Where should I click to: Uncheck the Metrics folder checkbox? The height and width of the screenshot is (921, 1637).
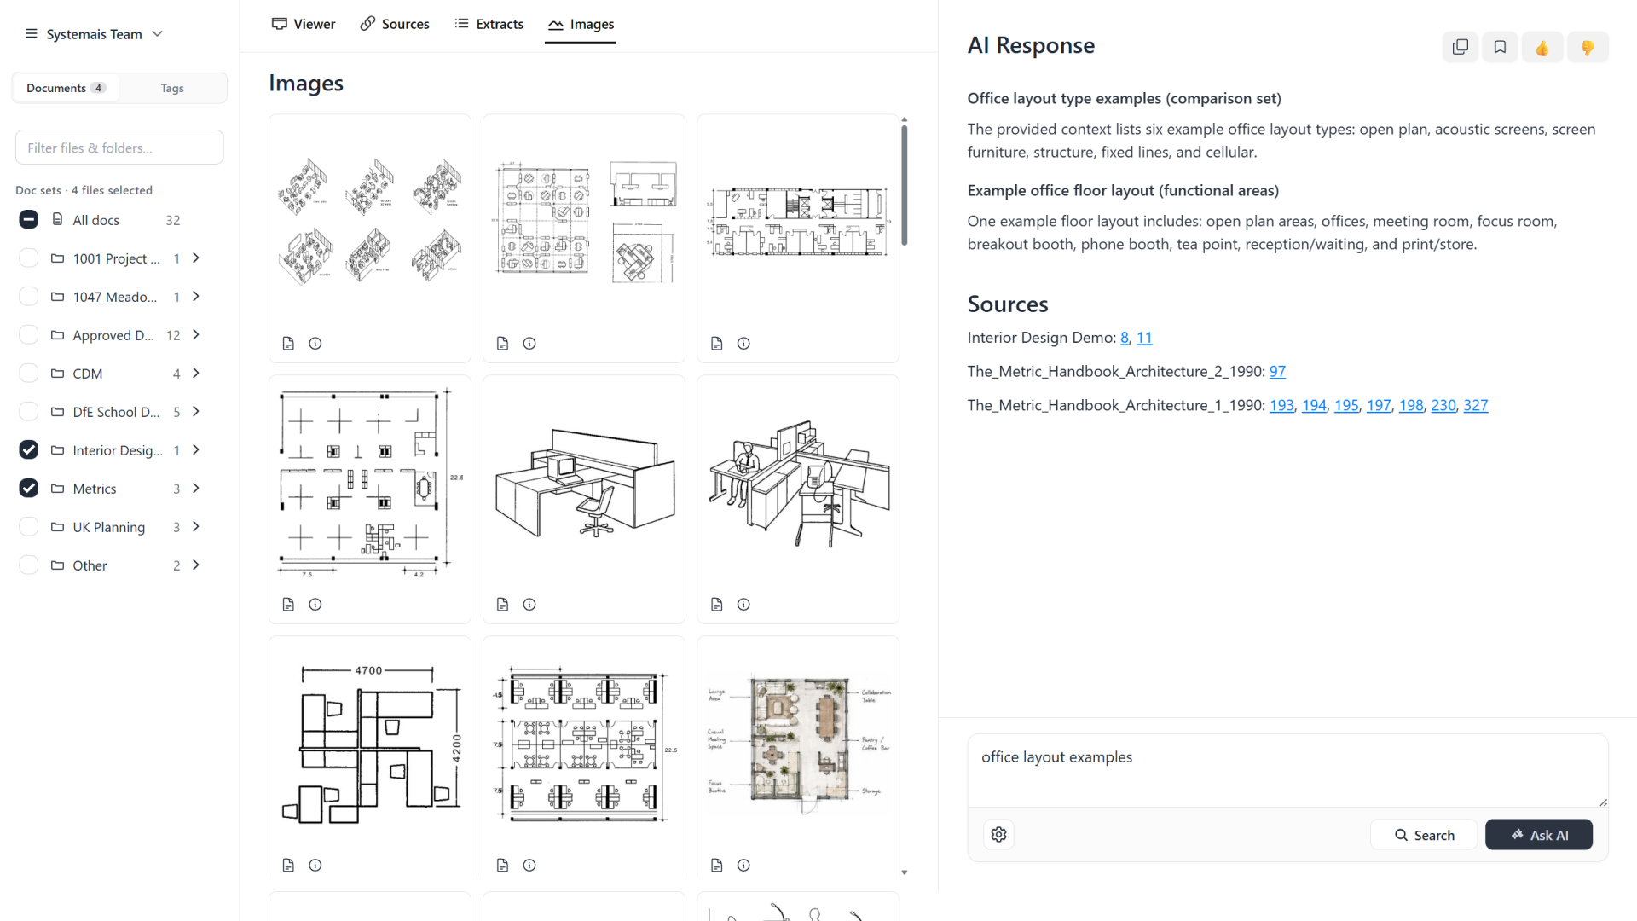[x=28, y=489]
